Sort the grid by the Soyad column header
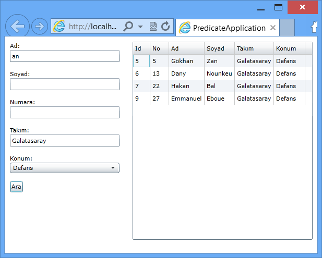Screen dimensions: 322x258 [x=219, y=48]
